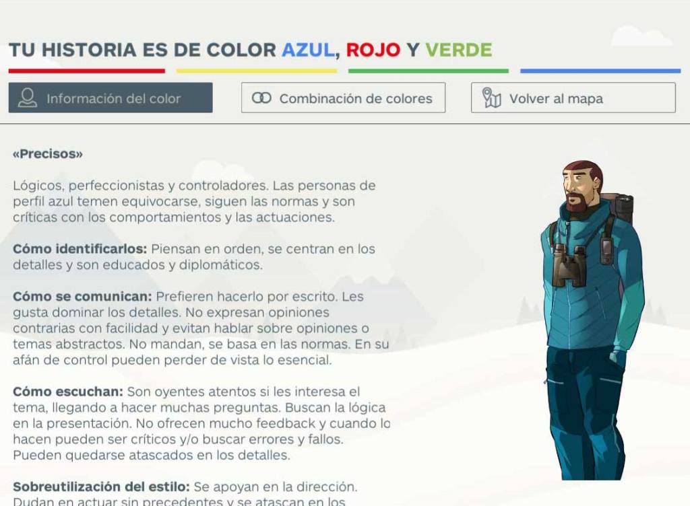Click the bearded hiker's face
The height and width of the screenshot is (506, 690).
pyautogui.click(x=579, y=187)
